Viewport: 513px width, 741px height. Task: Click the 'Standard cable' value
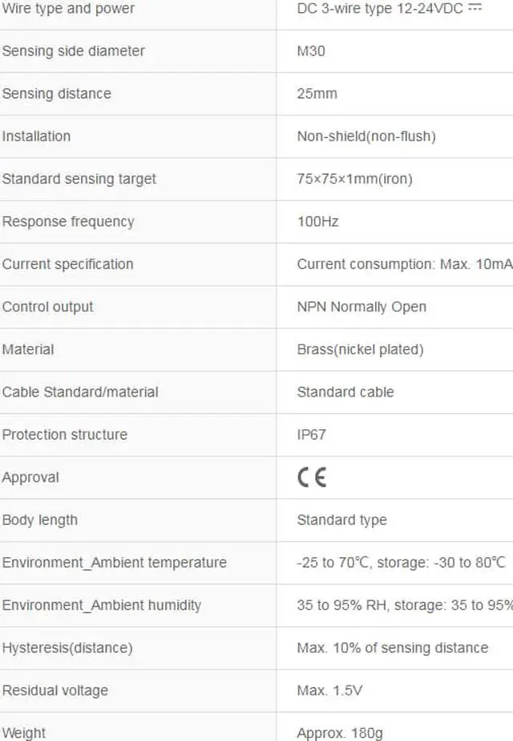(345, 392)
